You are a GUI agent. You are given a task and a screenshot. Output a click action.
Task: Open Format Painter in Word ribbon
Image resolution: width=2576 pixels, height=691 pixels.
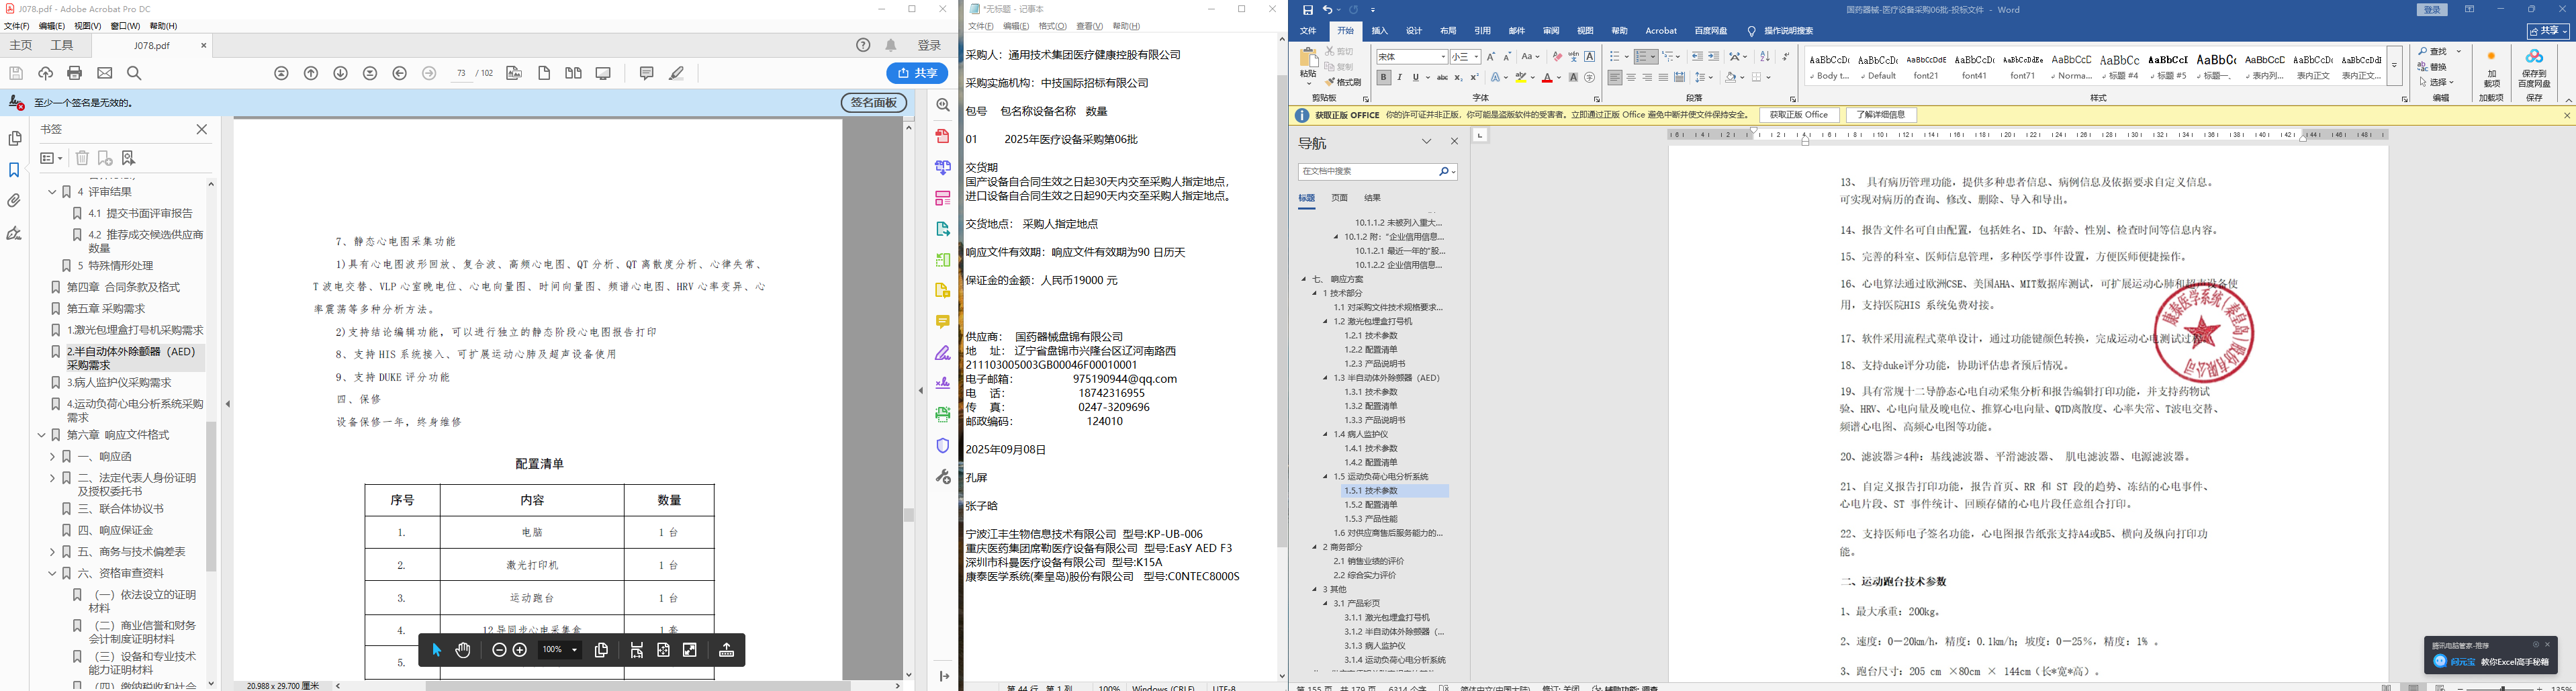1343,83
